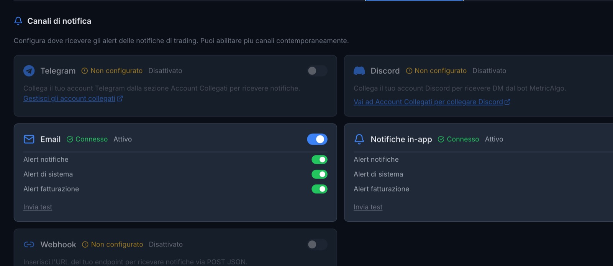613x266 pixels.
Task: Enable the Telegram channel toggle
Action: point(317,71)
